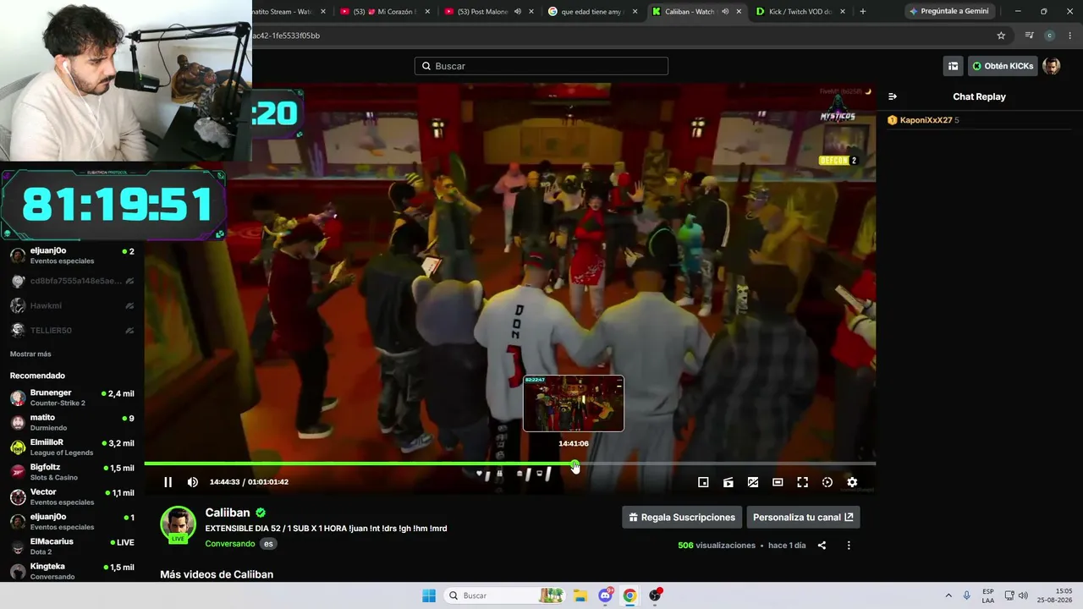This screenshot has width=1083, height=609.
Task: Click the taskbar Buscar search box
Action: coord(505,595)
